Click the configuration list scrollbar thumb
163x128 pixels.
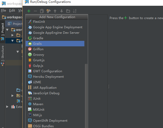(86, 96)
